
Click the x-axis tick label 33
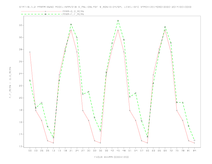coord(94,151)
